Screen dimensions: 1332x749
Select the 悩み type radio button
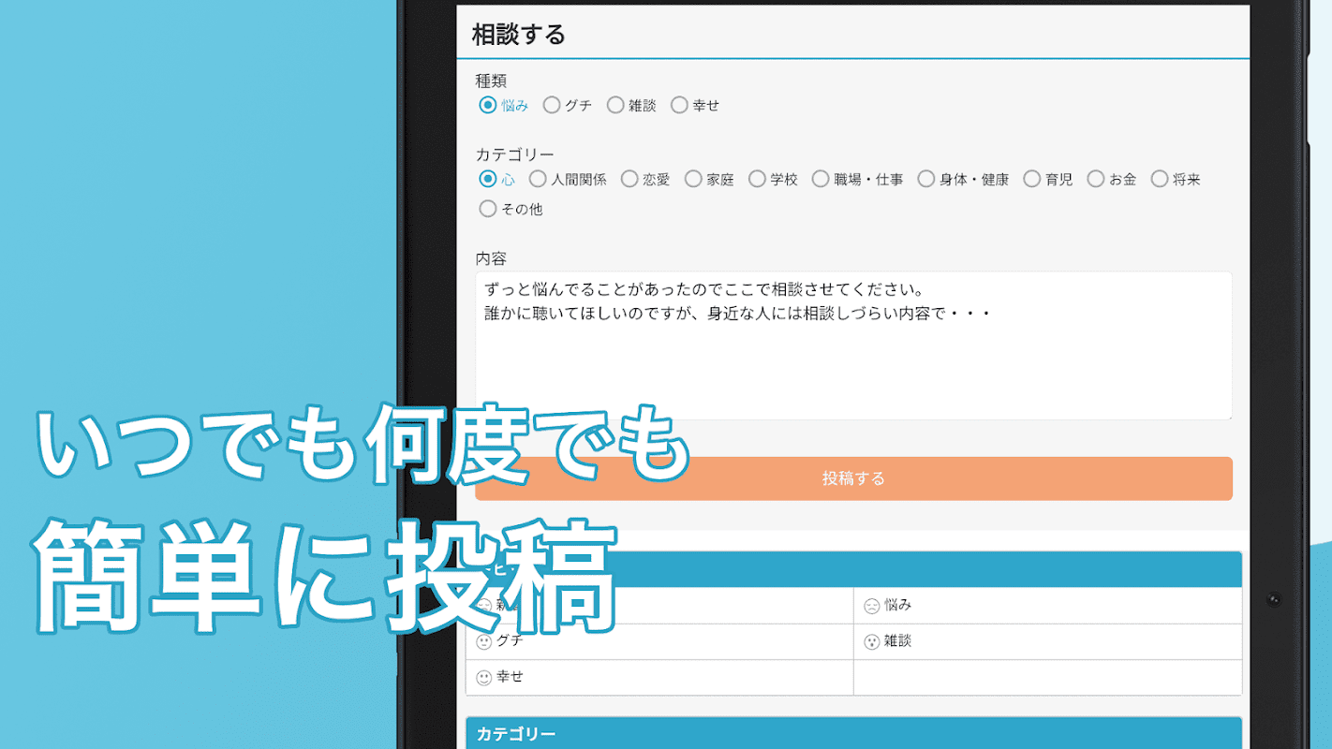point(487,106)
